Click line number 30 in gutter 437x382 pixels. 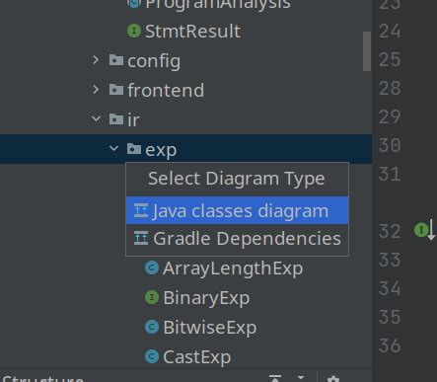click(390, 145)
